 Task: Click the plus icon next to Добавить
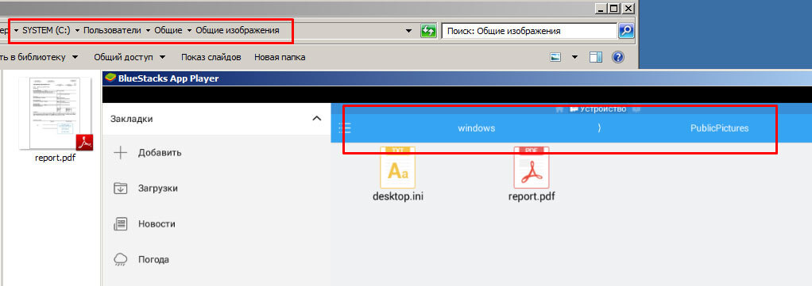(x=120, y=153)
